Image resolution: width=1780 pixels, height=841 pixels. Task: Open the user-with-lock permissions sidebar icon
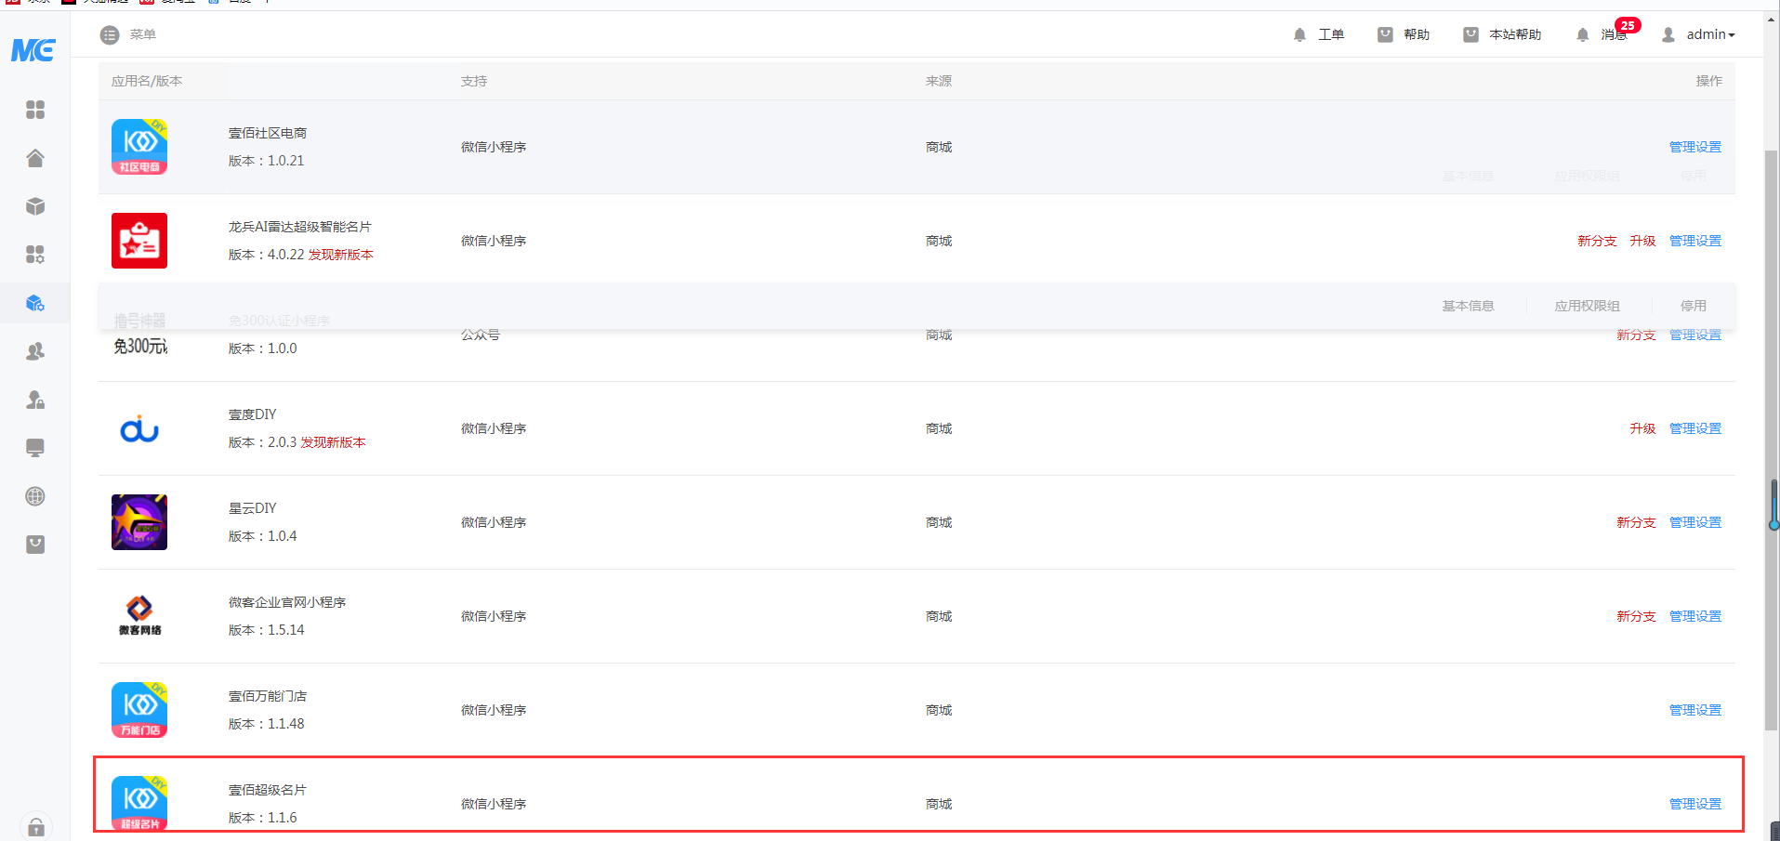35,400
